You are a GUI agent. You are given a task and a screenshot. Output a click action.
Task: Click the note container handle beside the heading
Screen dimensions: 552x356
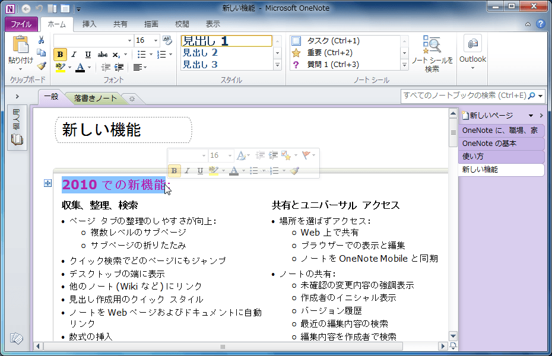click(48, 183)
